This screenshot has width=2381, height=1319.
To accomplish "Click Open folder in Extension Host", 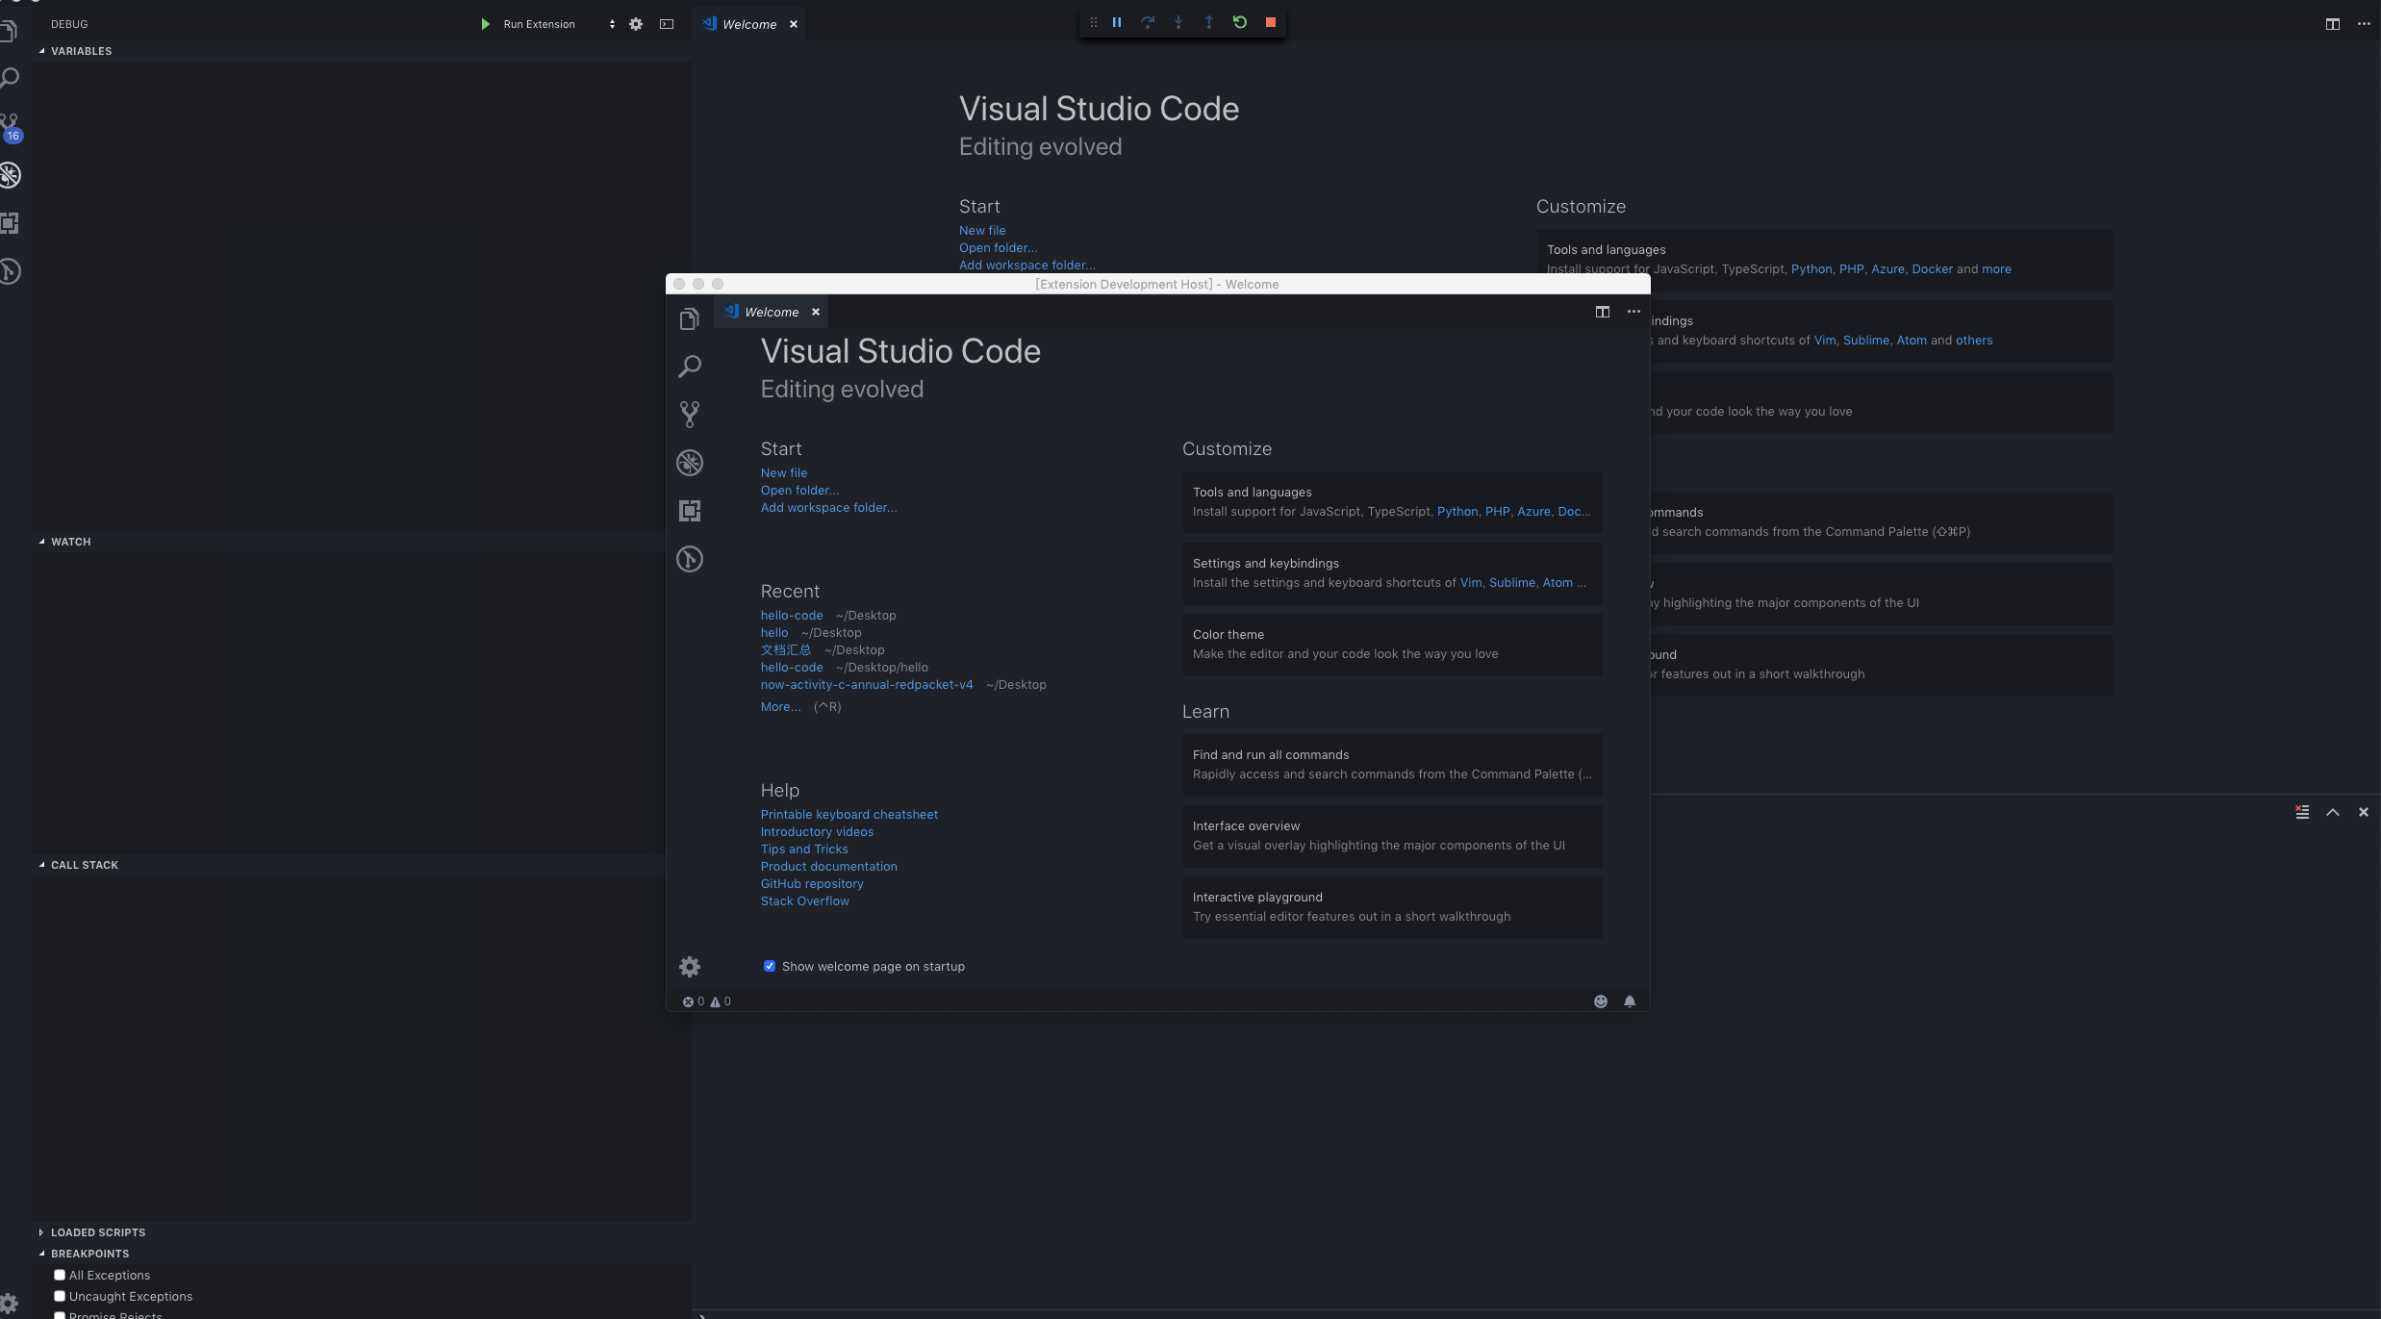I will click(799, 490).
